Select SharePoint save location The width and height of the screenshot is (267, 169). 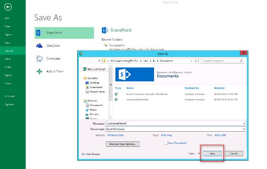tap(64, 33)
